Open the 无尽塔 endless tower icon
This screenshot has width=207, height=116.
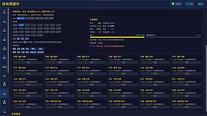tap(4, 66)
